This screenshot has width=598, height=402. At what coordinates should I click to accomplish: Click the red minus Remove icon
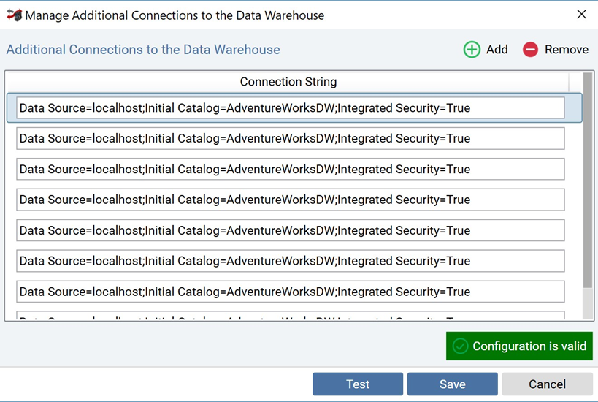531,50
